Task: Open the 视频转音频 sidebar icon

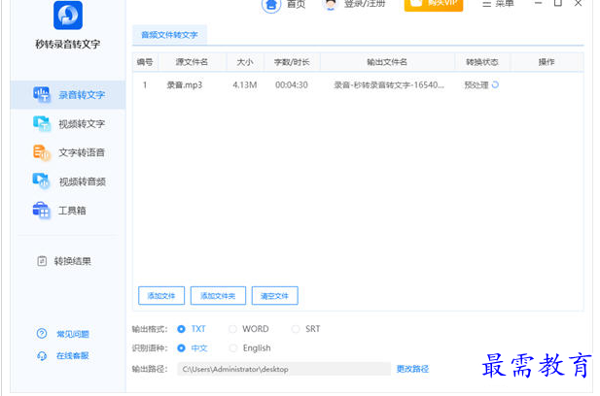Action: coord(41,181)
